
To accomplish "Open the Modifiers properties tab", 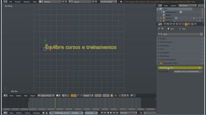I will (183, 24).
